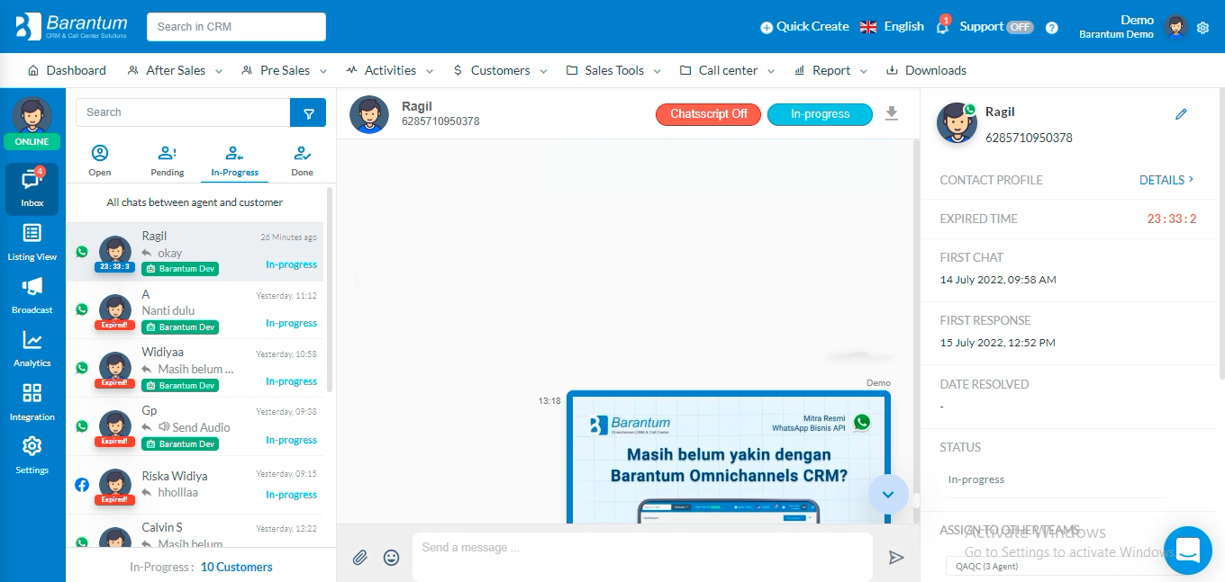Viewport: 1225px width, 582px height.
Task: Edit Ragil contact pencil icon
Action: click(x=1181, y=114)
